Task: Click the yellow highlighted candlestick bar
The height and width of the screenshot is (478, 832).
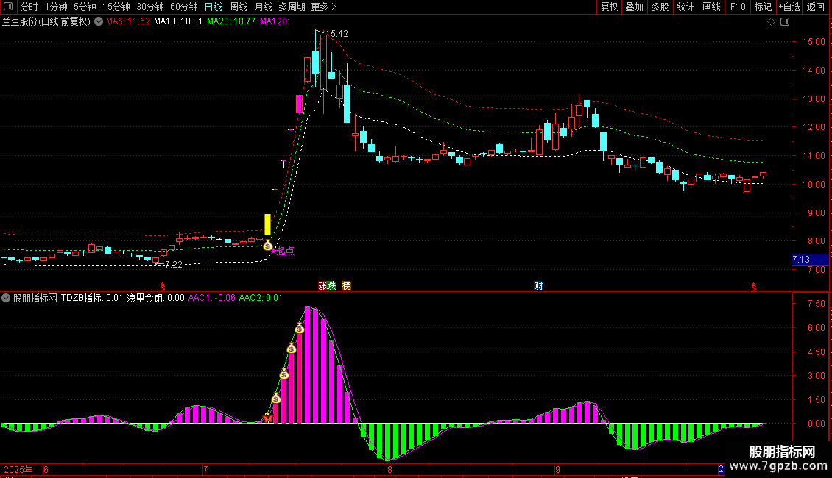Action: [268, 224]
